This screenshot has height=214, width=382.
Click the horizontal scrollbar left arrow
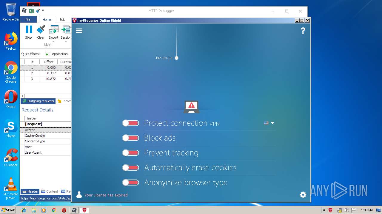click(x=22, y=96)
